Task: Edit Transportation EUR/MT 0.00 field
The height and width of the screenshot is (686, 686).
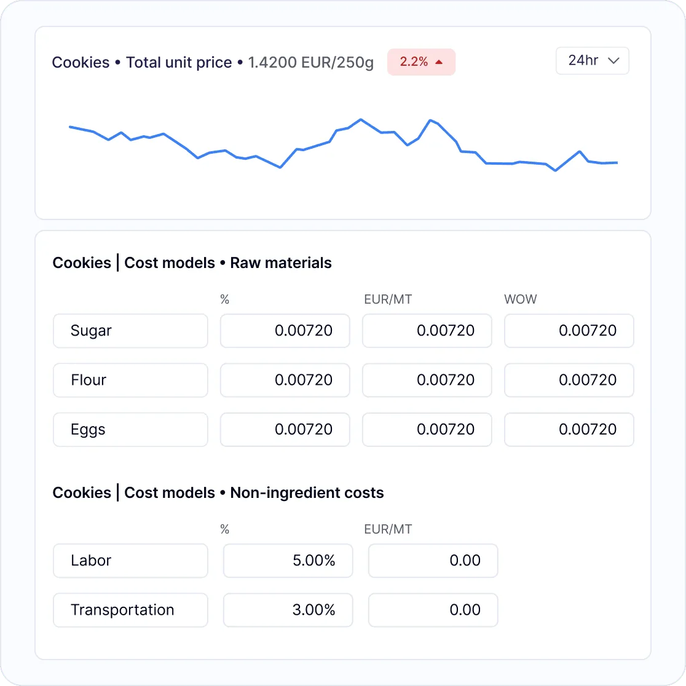Action: (x=433, y=610)
